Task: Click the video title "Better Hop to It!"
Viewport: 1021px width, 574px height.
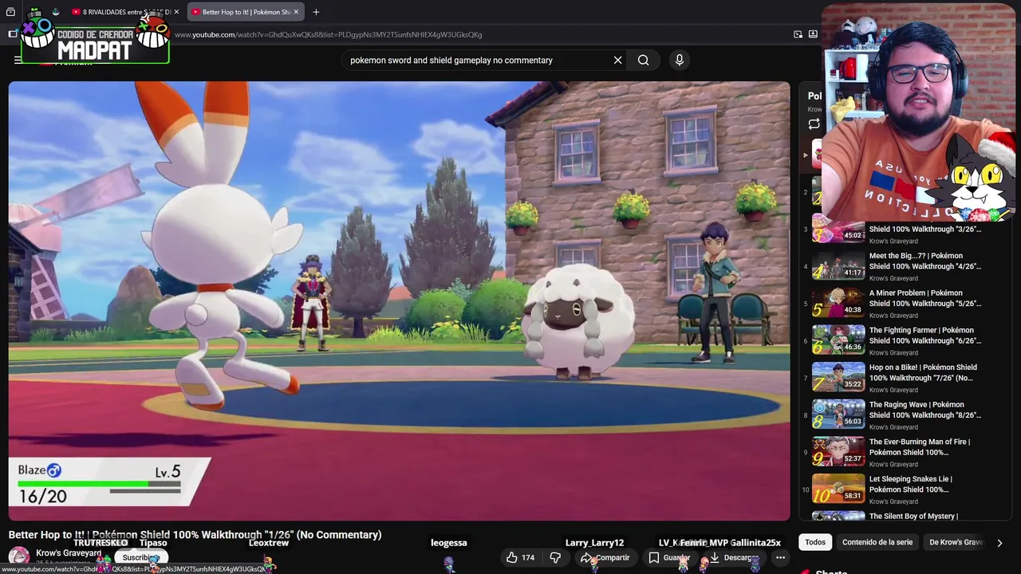Action: pos(195,535)
